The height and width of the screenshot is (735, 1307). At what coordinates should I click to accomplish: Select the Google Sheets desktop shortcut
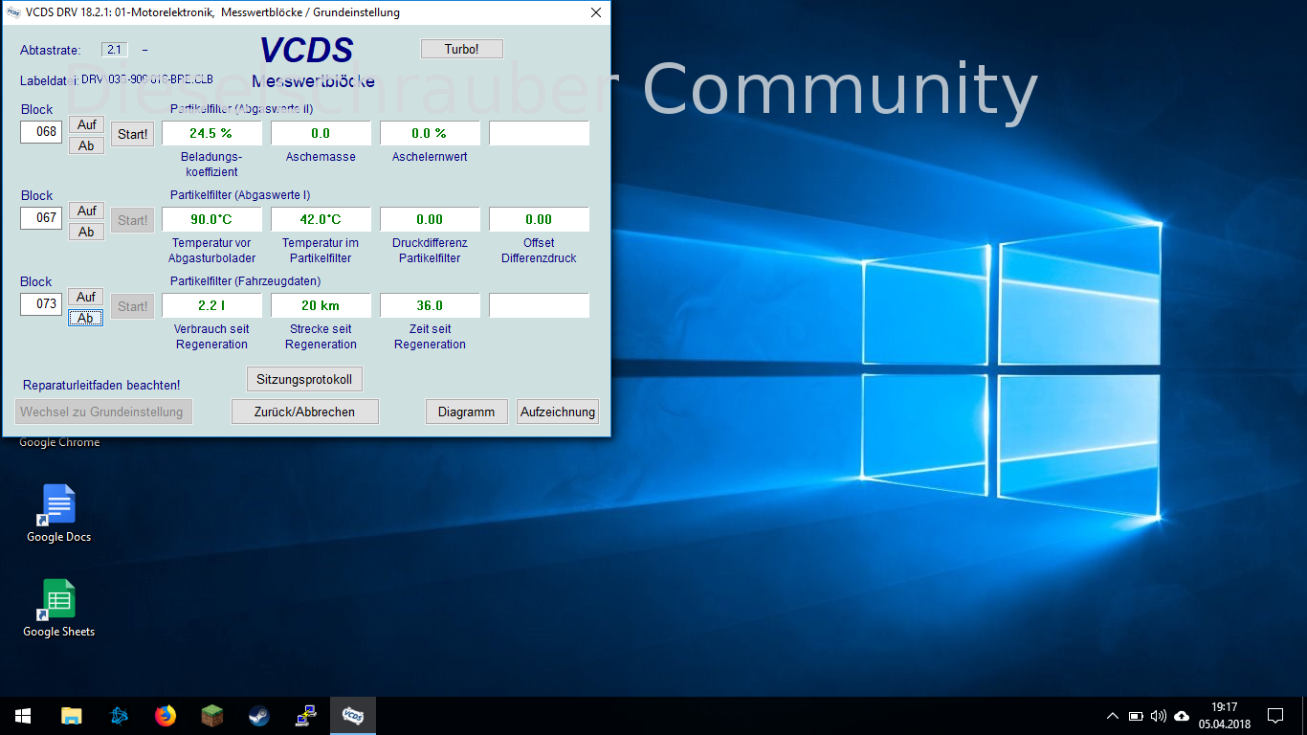(58, 609)
